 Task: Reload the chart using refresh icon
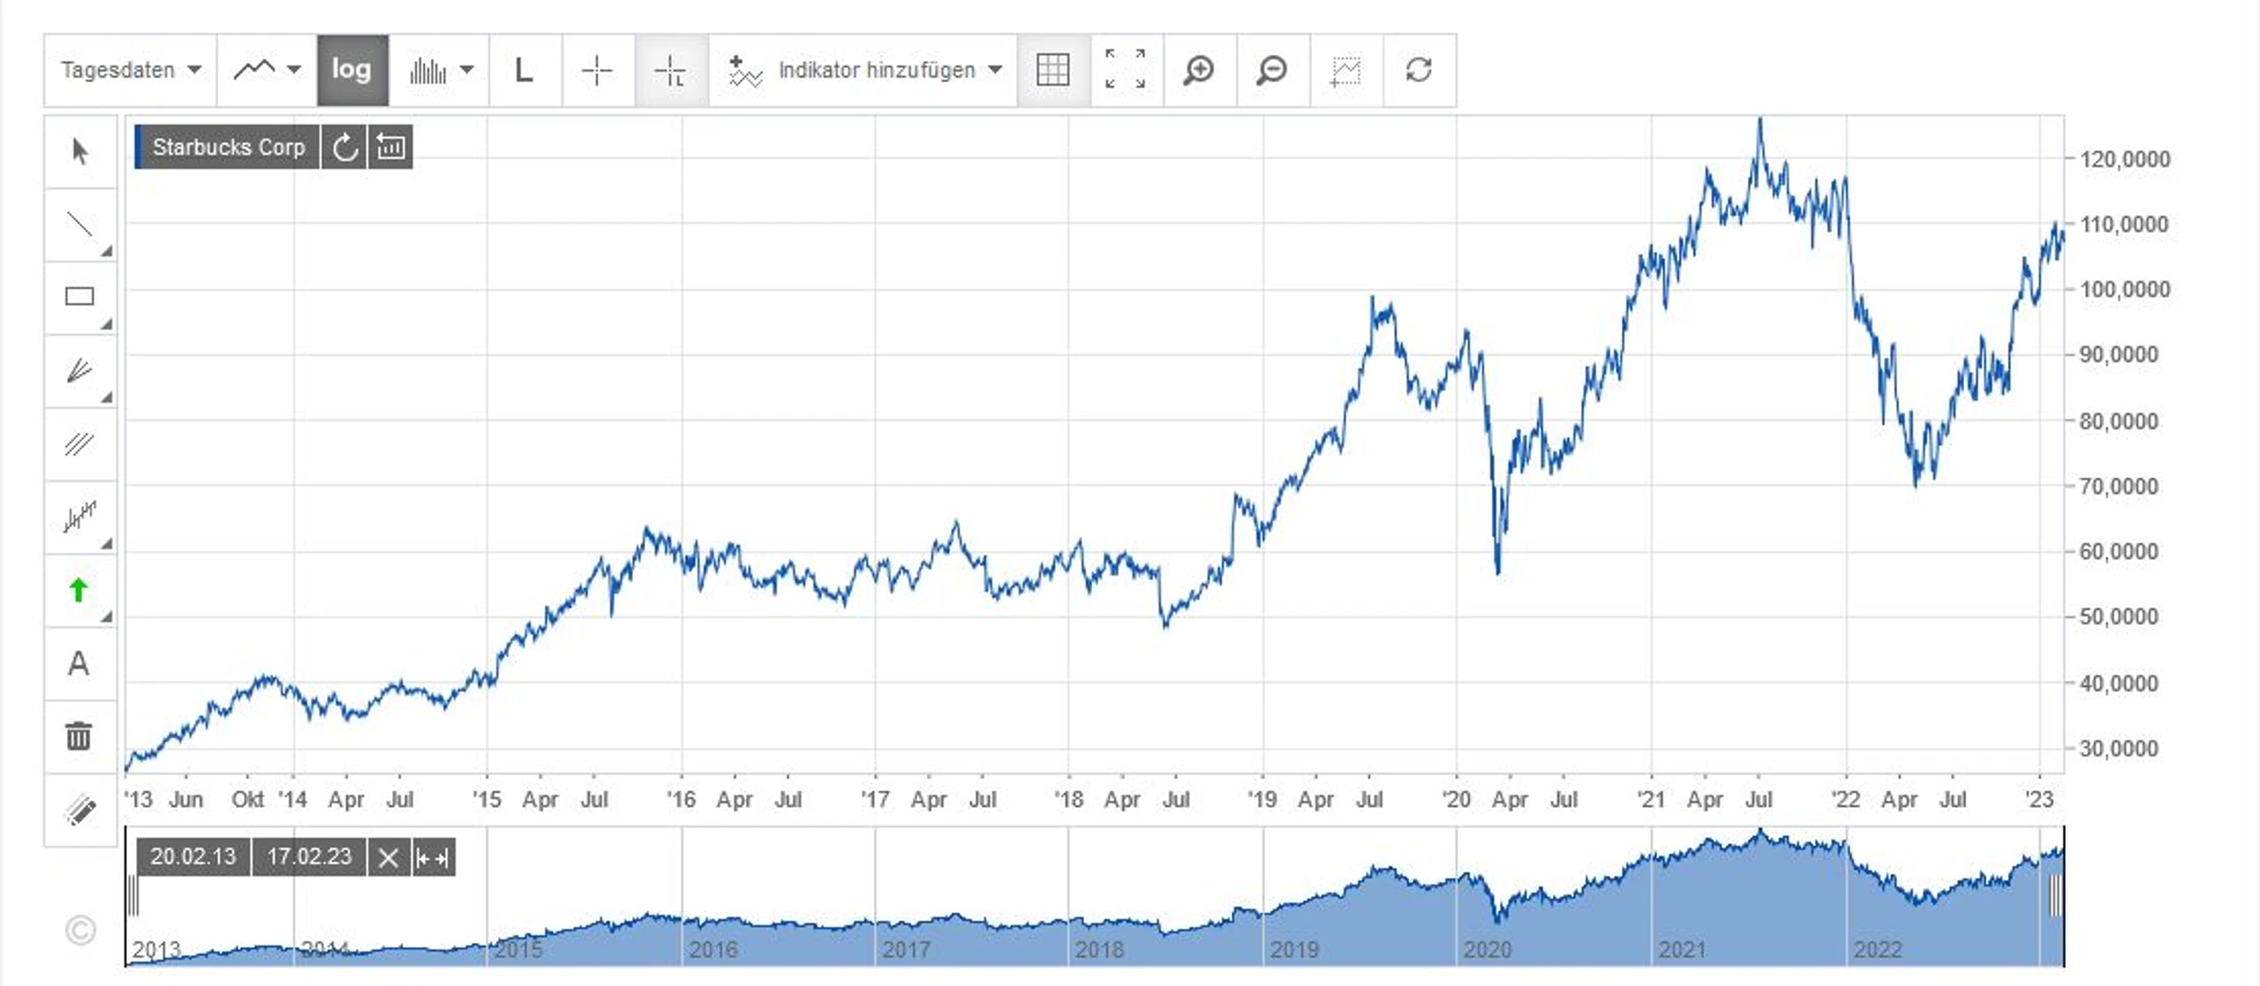[x=1419, y=70]
